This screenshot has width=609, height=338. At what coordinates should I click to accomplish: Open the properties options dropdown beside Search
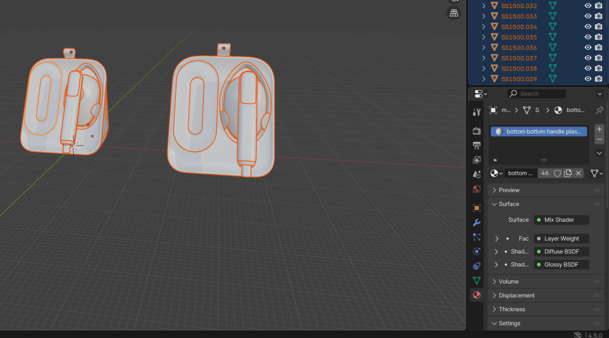click(599, 94)
